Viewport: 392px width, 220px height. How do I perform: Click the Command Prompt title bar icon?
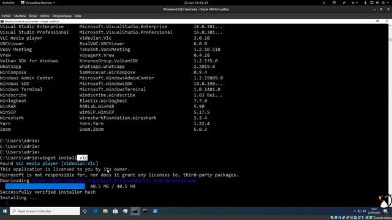click(x=2, y=21)
